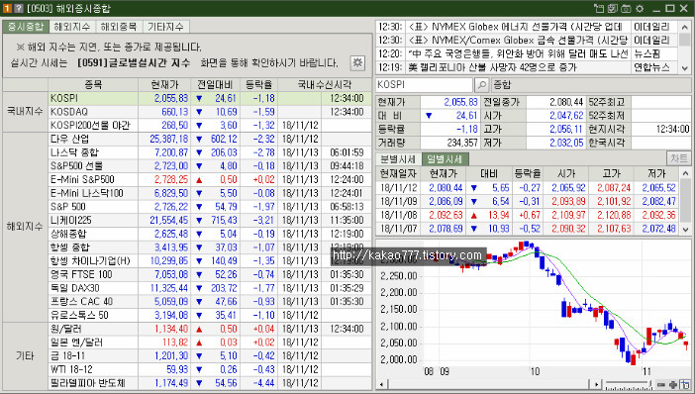Viewport: 695px width, 394px height.
Task: Click the 현재일자 column header
Action: [x=398, y=173]
